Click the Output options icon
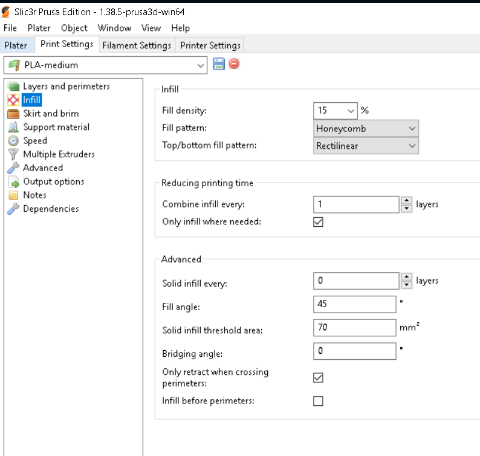 coord(13,181)
